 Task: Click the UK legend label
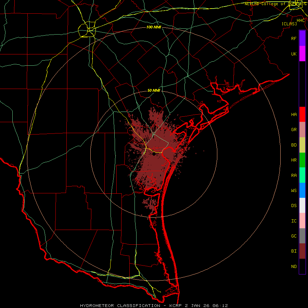click(294, 54)
